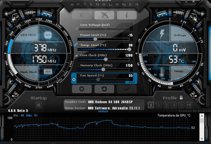Image resolution: width=211 pixels, height=144 pixels.
Task: Toggle the profile lock icon
Action: [x=181, y=98]
